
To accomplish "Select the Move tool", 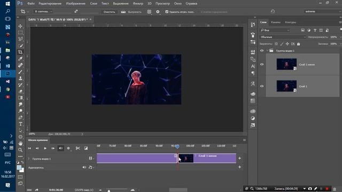I will pyautogui.click(x=20, y=26).
